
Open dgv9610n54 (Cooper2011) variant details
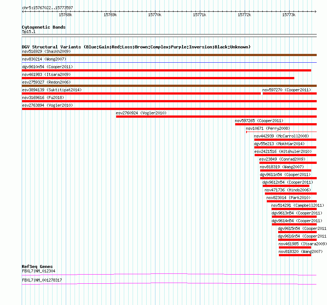pyautogui.click(x=47, y=67)
